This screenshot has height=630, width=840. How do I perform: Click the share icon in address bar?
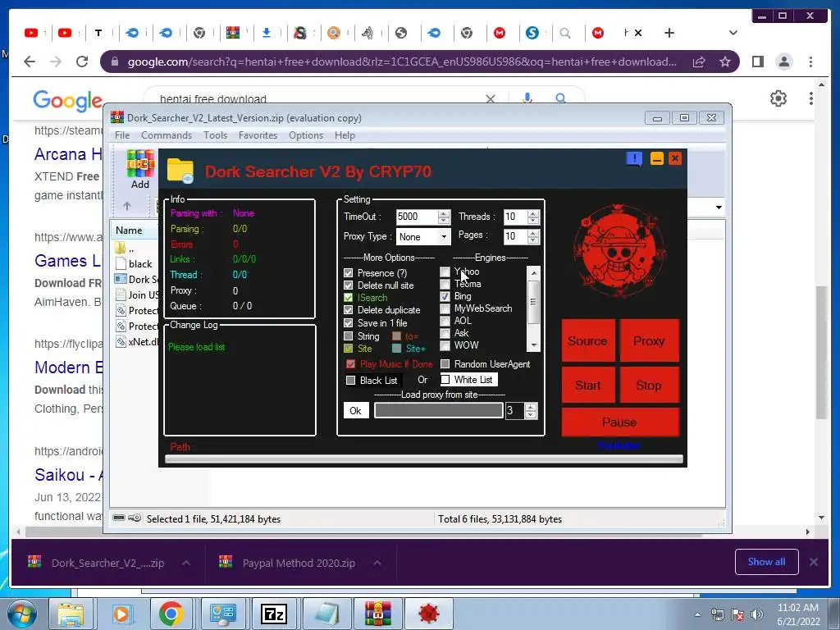[x=699, y=62]
